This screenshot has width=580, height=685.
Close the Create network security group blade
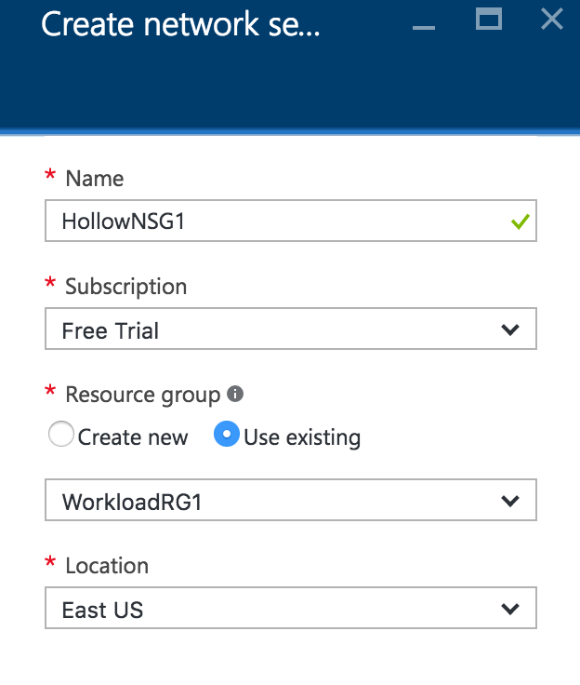pos(552,19)
